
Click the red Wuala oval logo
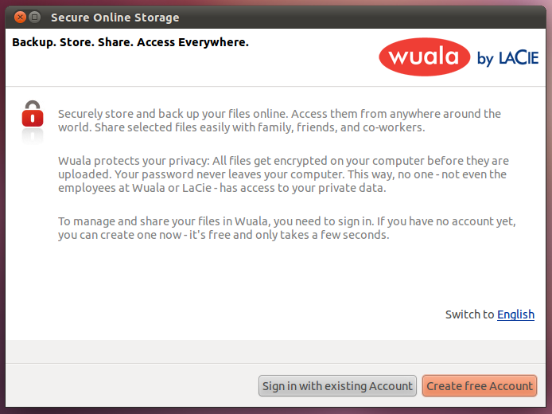(x=424, y=57)
